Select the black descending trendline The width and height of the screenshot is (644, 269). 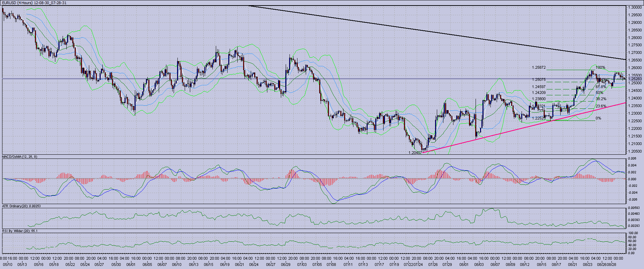[415, 30]
